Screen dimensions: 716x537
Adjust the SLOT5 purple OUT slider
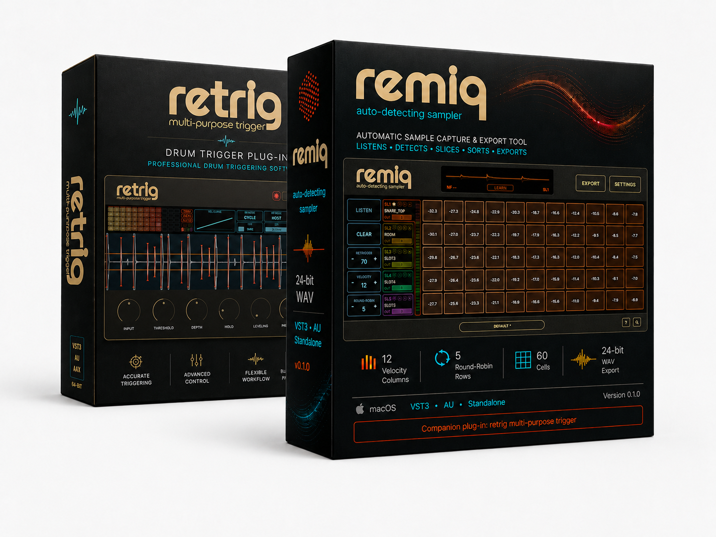[x=402, y=312]
